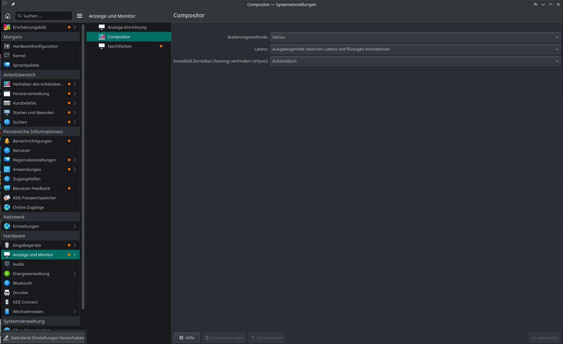Expand Anwendungen via its chevron
This screenshot has height=344, width=563.
(75, 169)
